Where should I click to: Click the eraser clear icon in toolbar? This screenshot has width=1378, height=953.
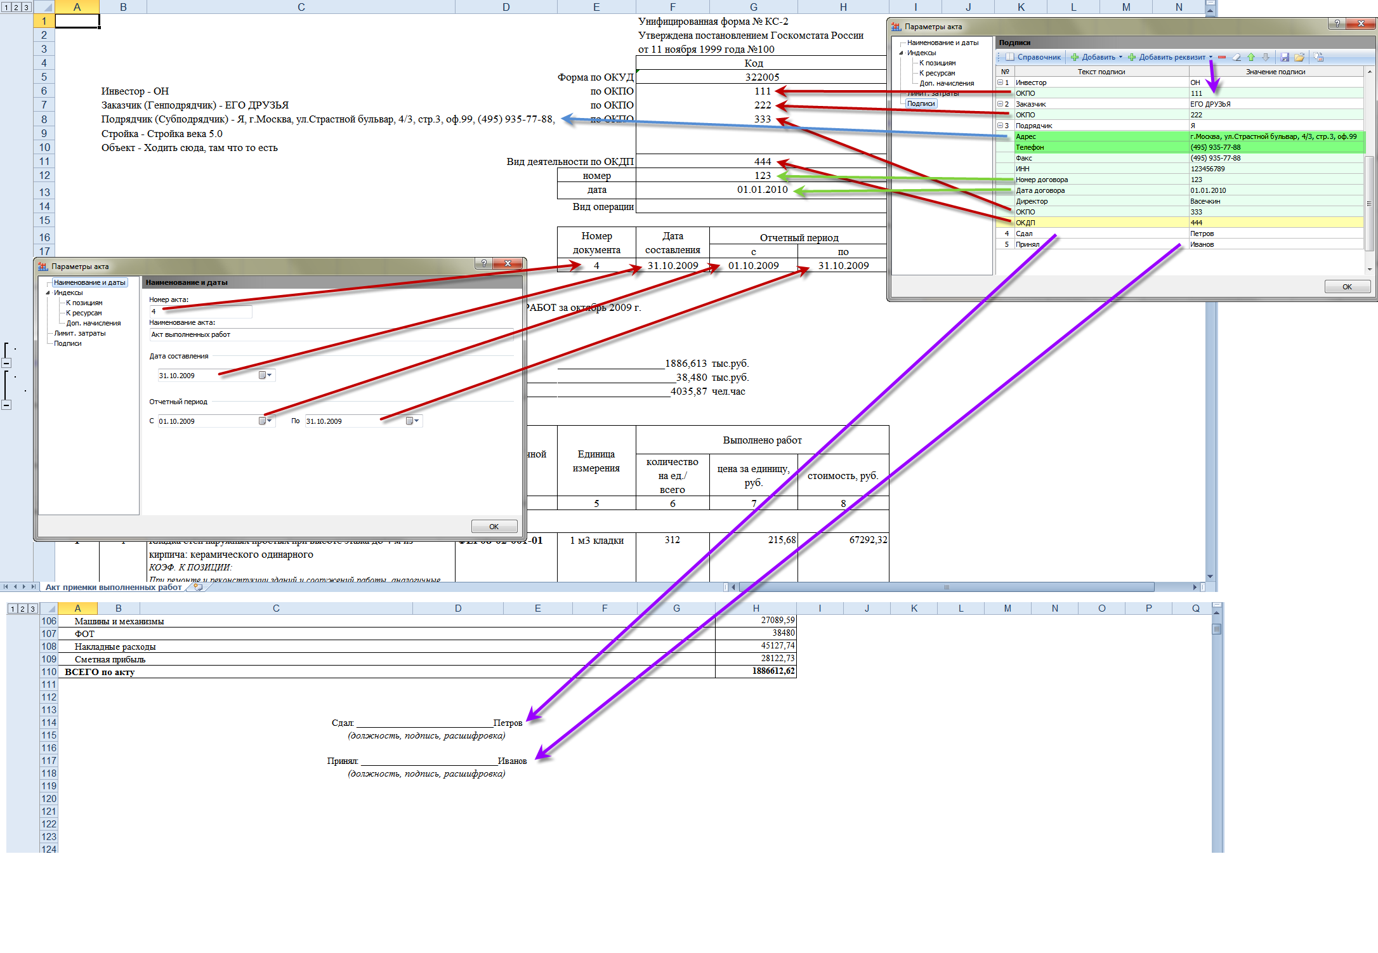point(1237,57)
